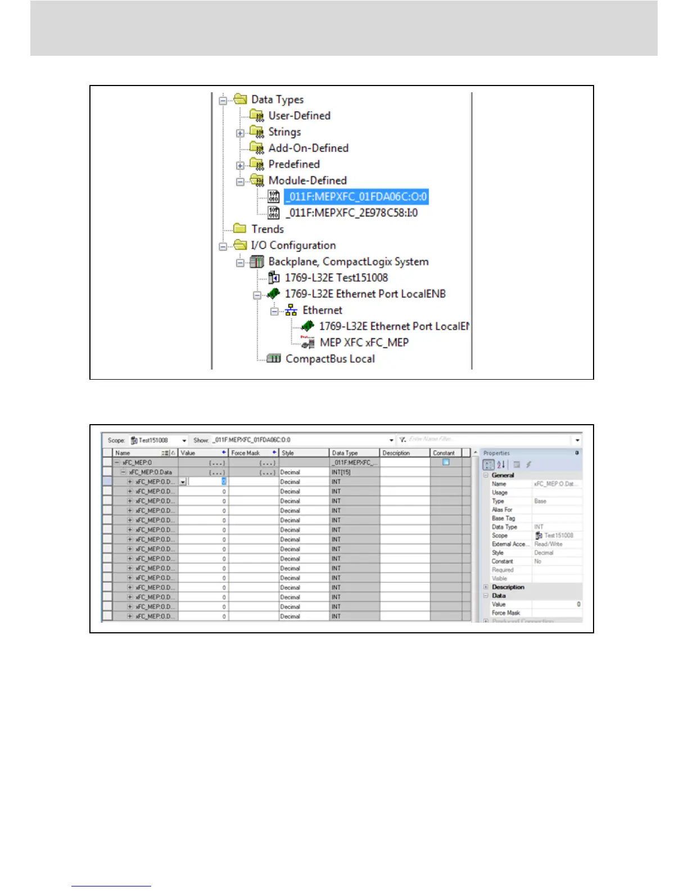Select CompactBus Local tree item
This screenshot has height=891, width=688.
click(330, 359)
